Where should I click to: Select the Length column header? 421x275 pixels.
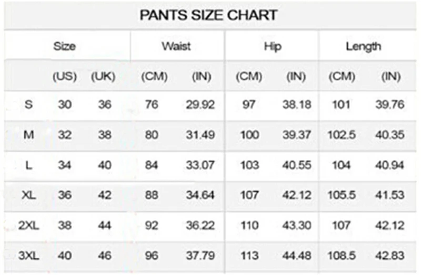click(363, 46)
